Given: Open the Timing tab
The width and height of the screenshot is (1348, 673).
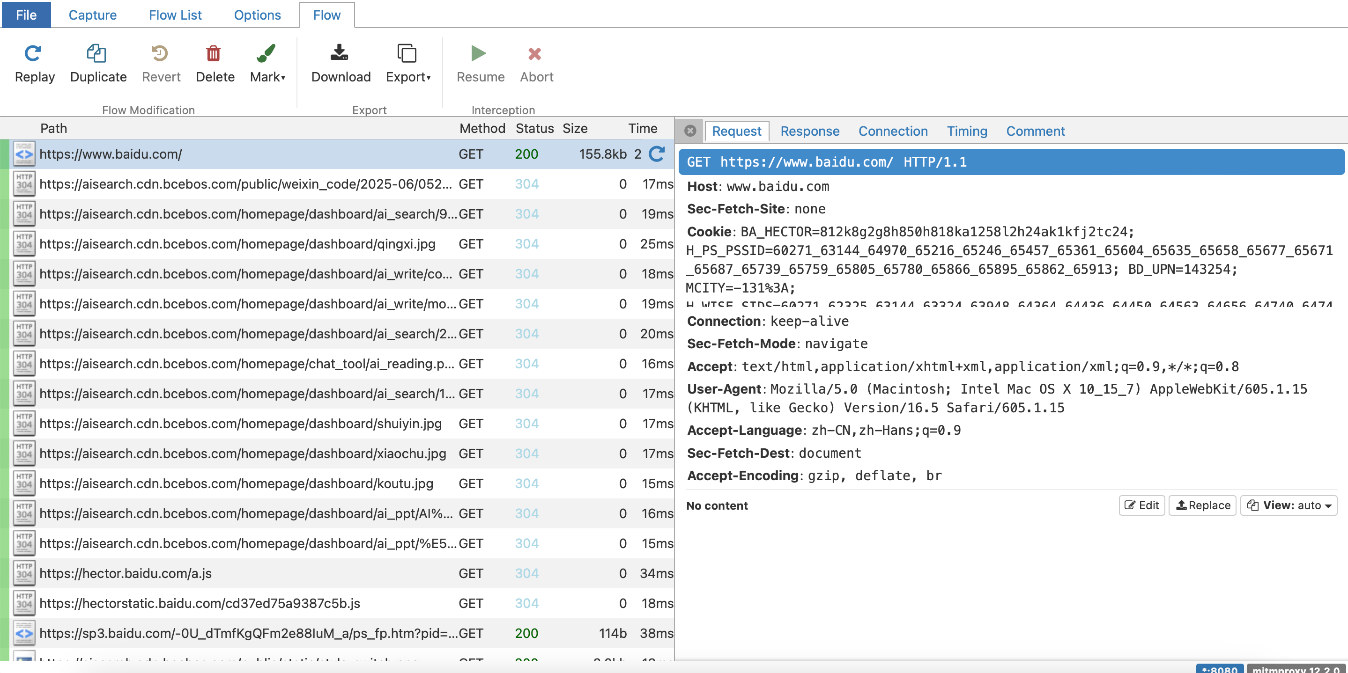Looking at the screenshot, I should 967,131.
